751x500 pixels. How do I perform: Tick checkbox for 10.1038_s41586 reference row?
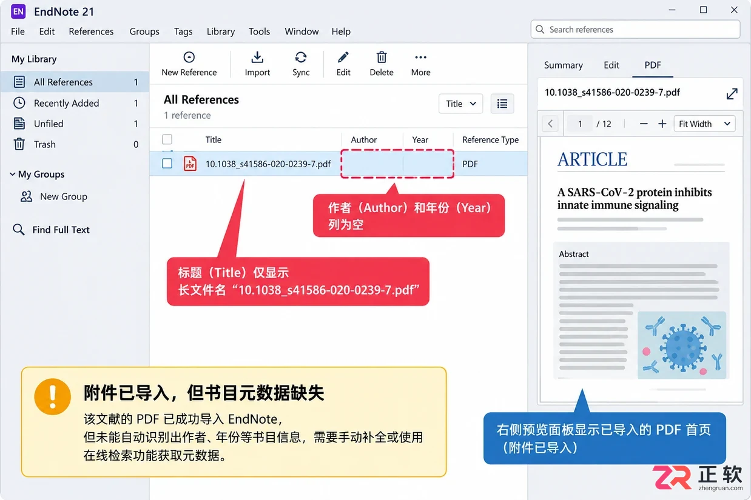coord(167,164)
